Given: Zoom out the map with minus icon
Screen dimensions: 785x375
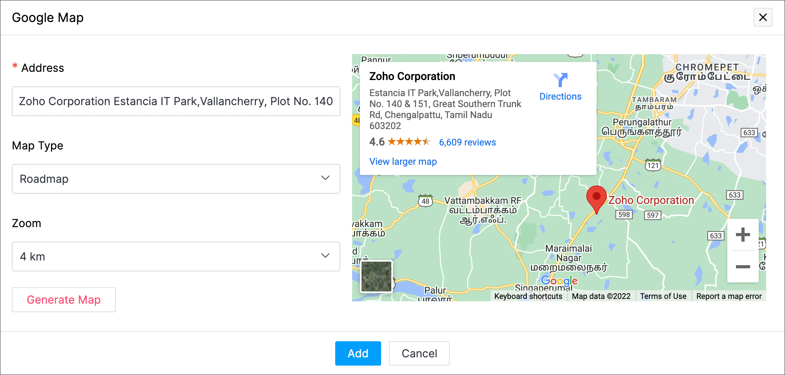Looking at the screenshot, I should click(743, 267).
